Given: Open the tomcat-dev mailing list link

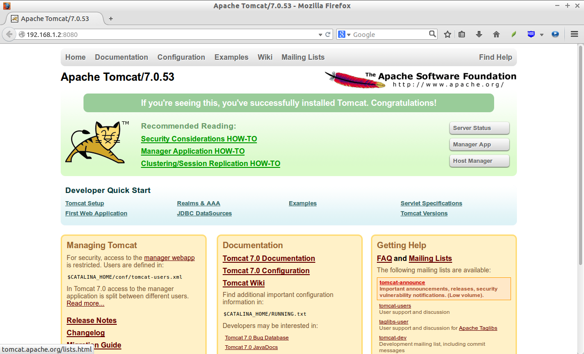Looking at the screenshot, I should [x=393, y=338].
